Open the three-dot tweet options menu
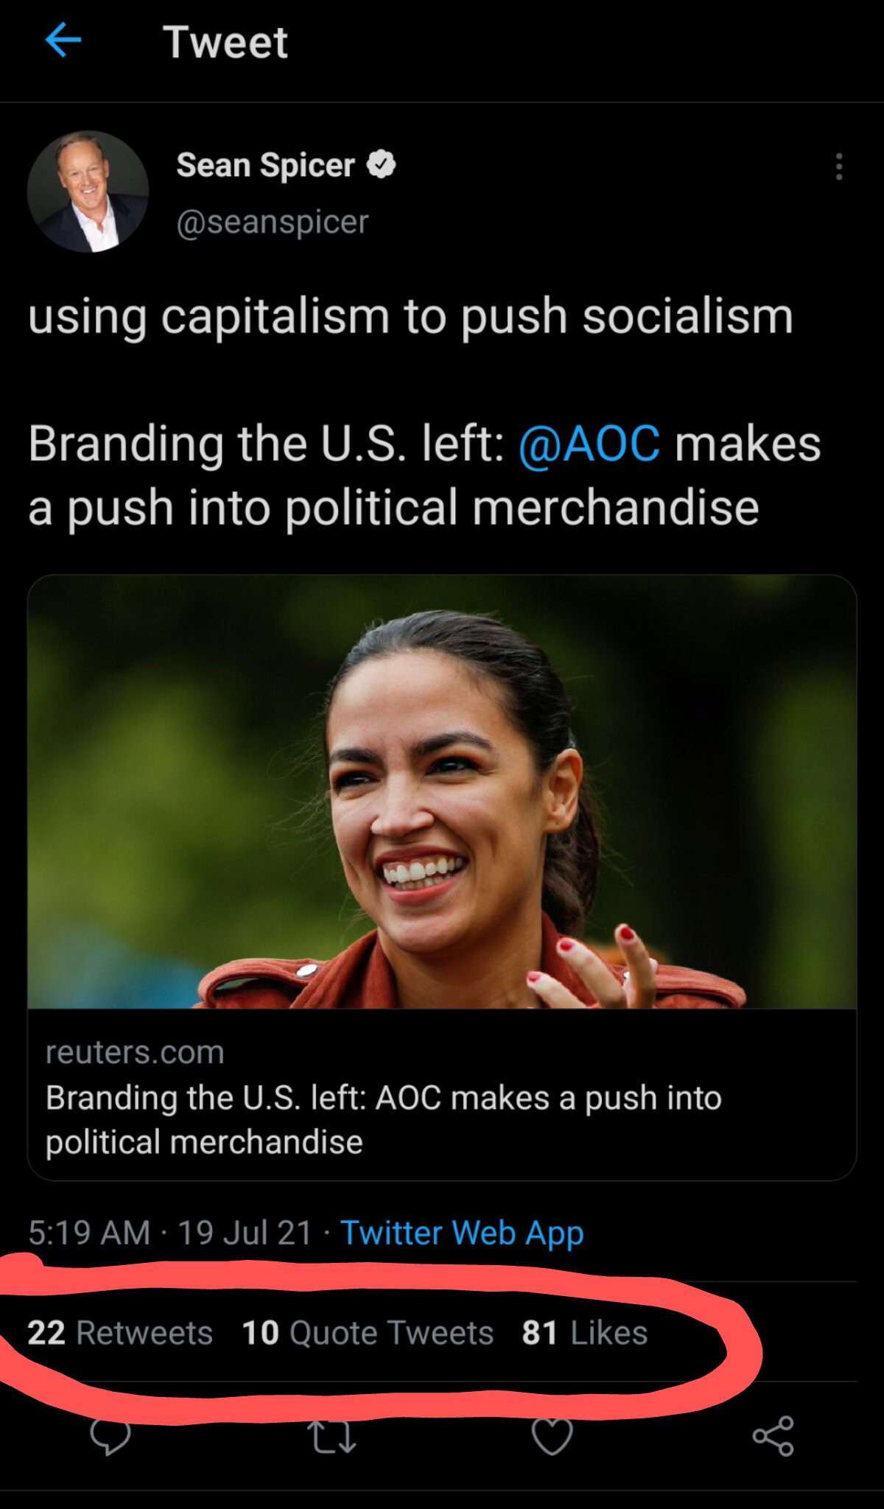This screenshot has width=884, height=1509. 838,167
